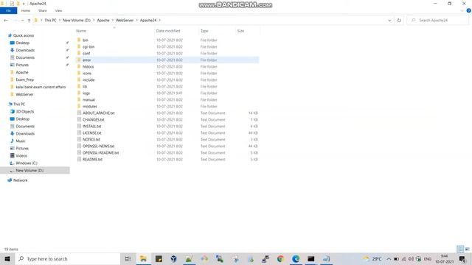Select INSTALL.txt file
Image resolution: width=472 pixels, height=265 pixels.
[91, 126]
